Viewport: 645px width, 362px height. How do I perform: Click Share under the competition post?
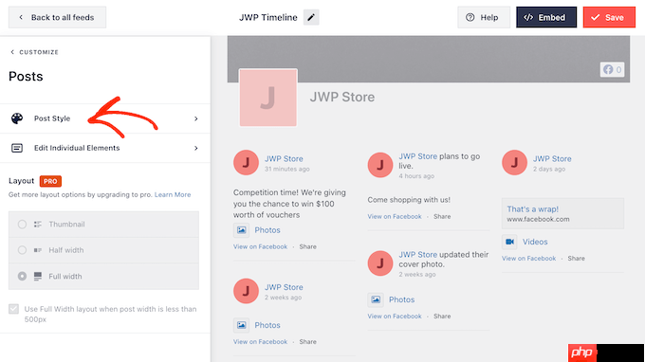click(x=307, y=246)
